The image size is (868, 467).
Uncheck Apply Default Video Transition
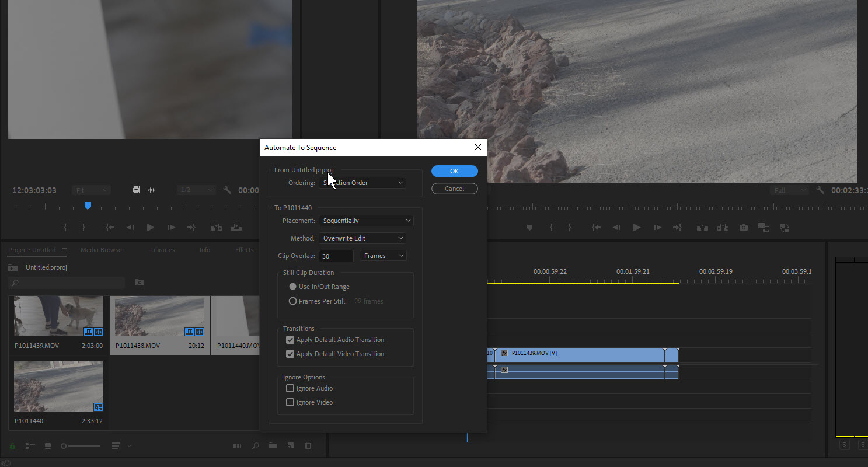(290, 354)
